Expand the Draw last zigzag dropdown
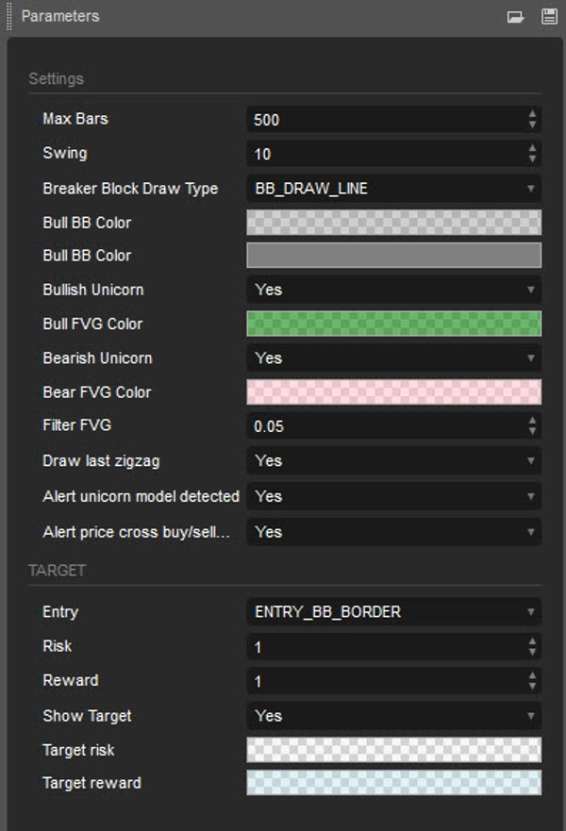 (393, 461)
